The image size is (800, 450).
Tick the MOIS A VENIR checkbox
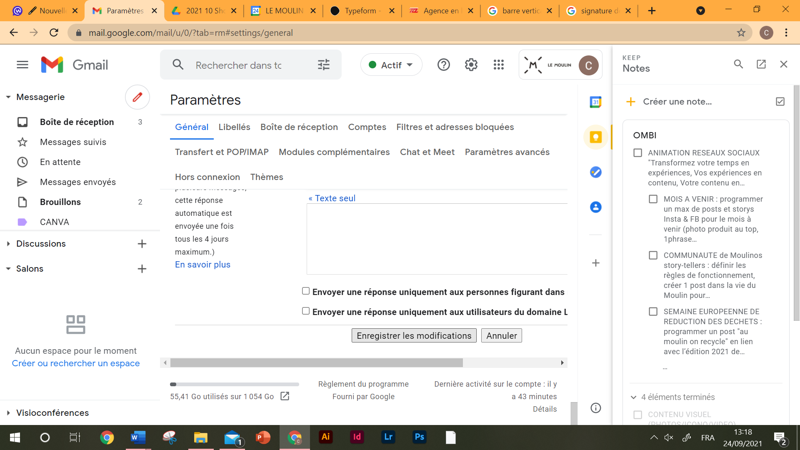[653, 199]
